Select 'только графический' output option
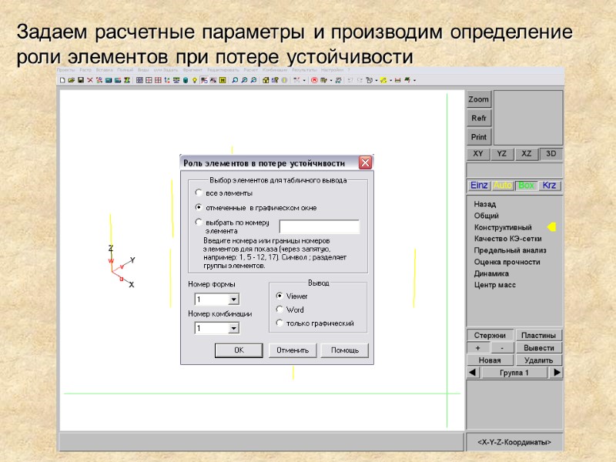This screenshot has height=462, width=616. [x=280, y=323]
